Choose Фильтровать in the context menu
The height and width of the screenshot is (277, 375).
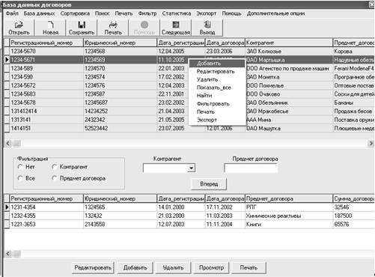point(213,104)
